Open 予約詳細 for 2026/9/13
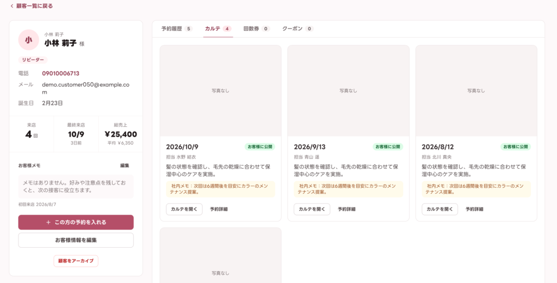557x283 pixels. (346, 209)
